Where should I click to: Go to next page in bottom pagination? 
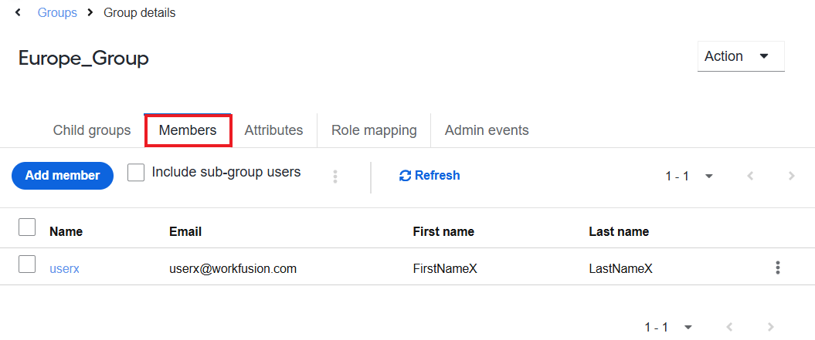pos(771,327)
